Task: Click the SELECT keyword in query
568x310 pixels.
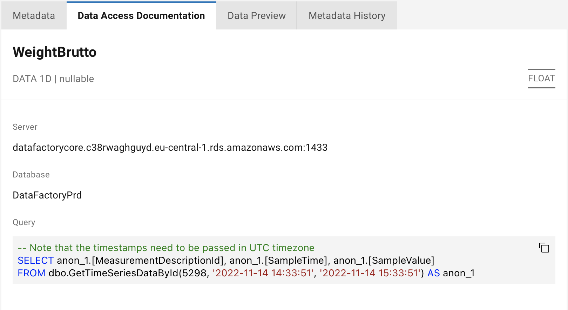Action: (x=35, y=261)
